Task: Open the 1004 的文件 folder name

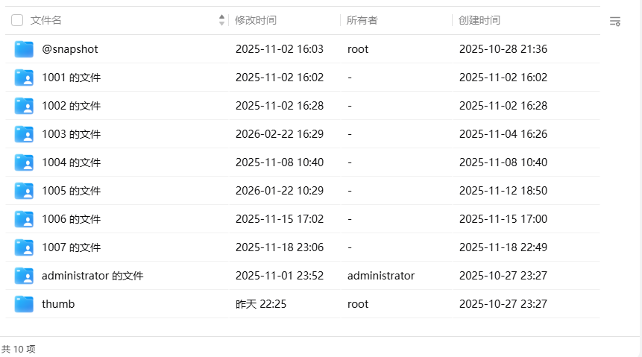Action: (71, 162)
